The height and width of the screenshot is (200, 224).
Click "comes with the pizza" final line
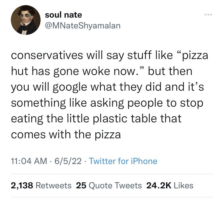(x=65, y=135)
